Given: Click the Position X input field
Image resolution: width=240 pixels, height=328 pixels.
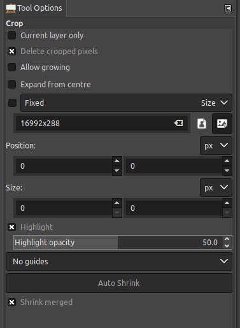Looking at the screenshot, I should point(64,166).
